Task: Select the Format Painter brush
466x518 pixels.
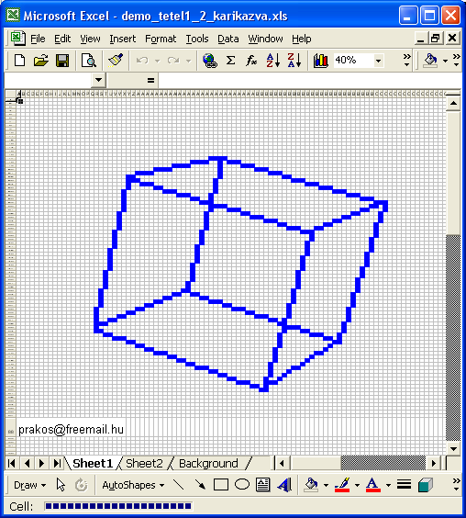Action: click(116, 61)
